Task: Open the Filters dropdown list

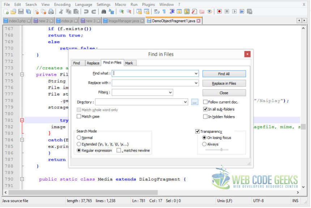Action: (x=171, y=93)
